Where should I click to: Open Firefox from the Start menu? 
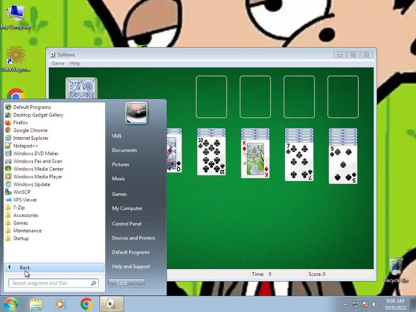(x=54, y=123)
